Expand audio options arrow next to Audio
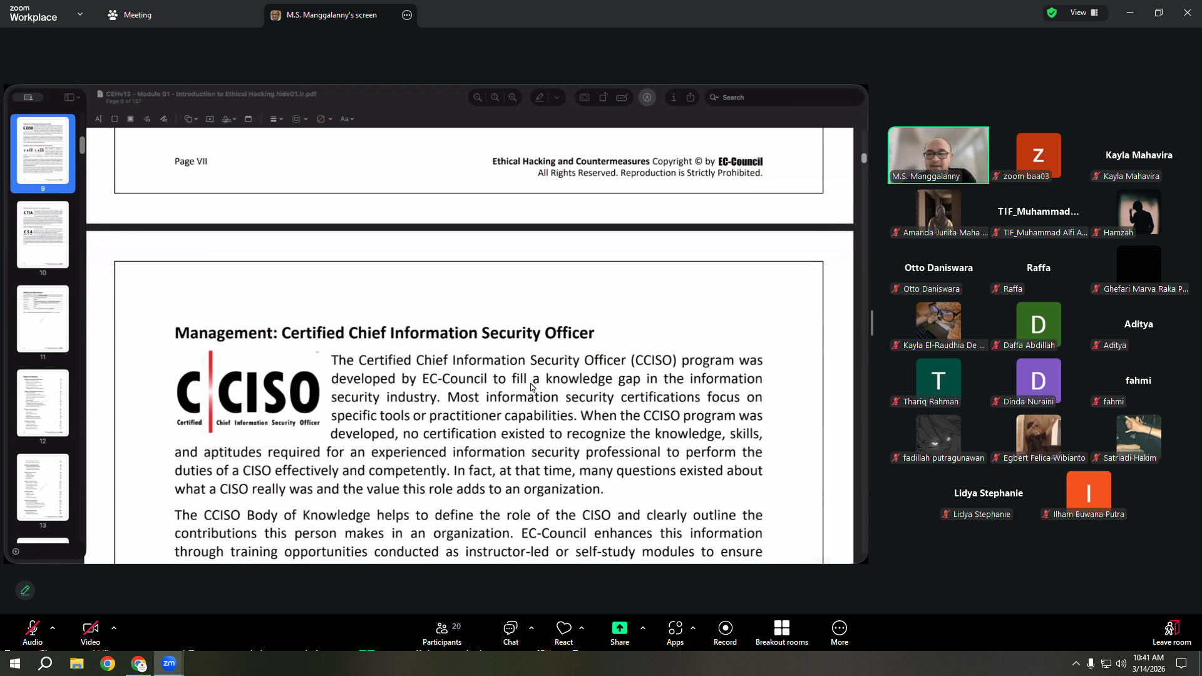This screenshot has width=1202, height=676. (x=53, y=628)
